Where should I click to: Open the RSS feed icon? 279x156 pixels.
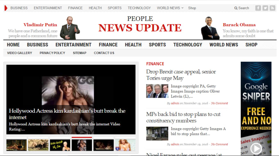point(272,8)
